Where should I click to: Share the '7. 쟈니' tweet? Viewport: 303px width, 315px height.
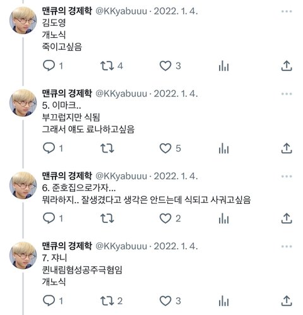[x=287, y=300]
